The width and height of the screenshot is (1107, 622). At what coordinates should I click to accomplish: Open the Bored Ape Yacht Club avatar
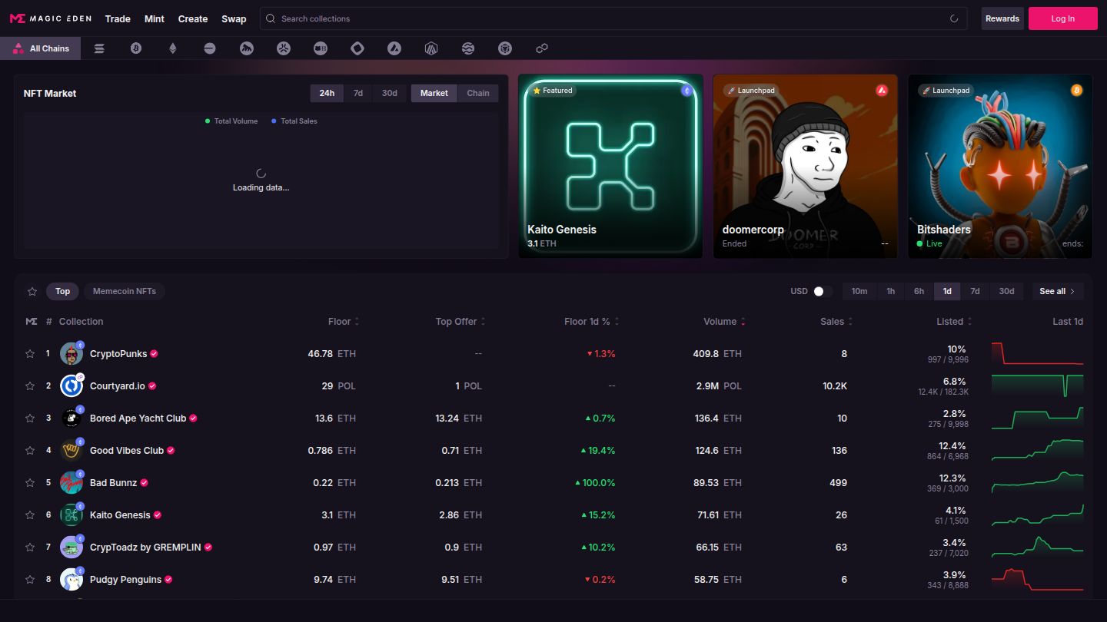(71, 419)
